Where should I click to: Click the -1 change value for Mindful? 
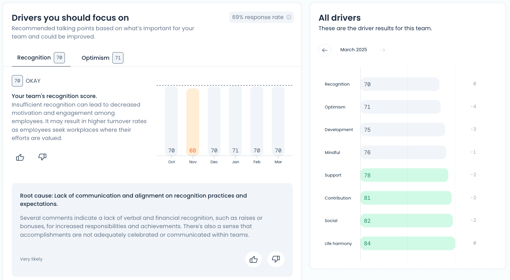click(473, 152)
